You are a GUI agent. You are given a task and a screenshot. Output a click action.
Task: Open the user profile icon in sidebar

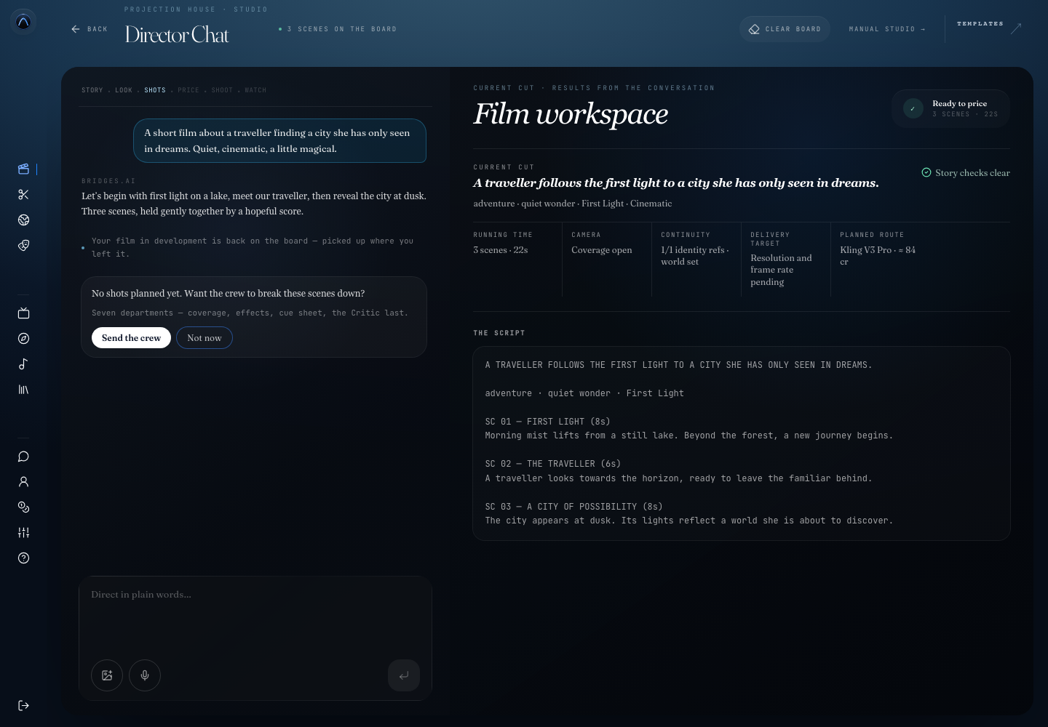tap(23, 482)
